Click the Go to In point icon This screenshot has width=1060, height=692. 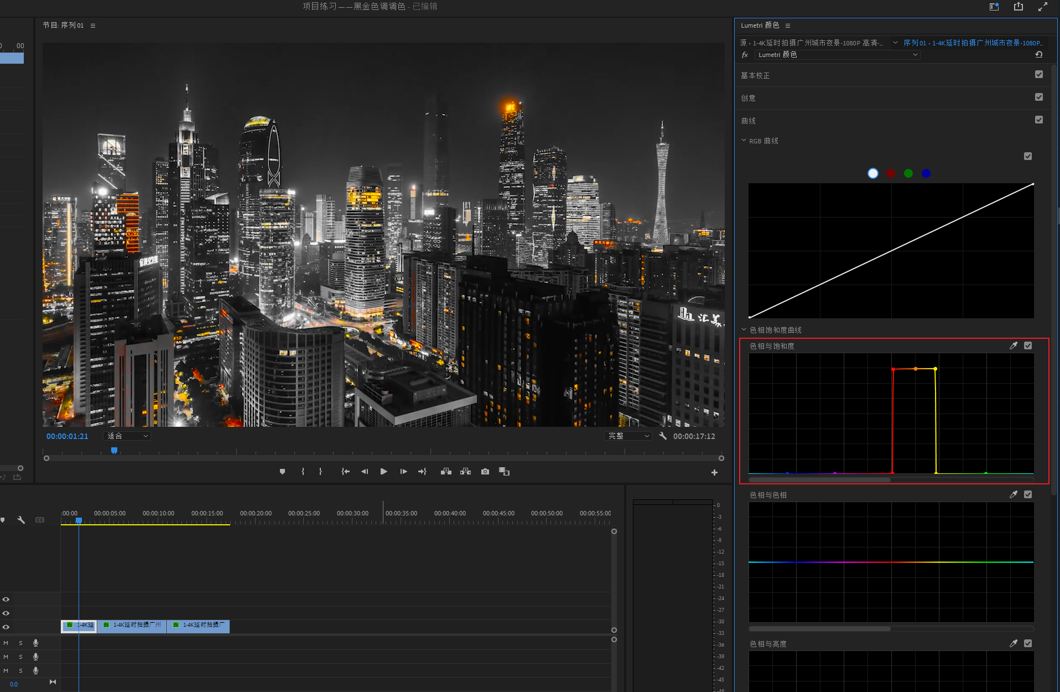[345, 472]
